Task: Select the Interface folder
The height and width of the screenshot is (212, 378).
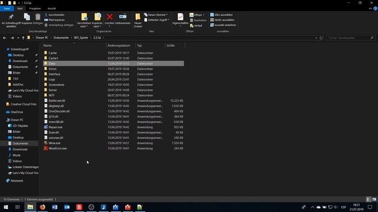Action: tap(113, 74)
